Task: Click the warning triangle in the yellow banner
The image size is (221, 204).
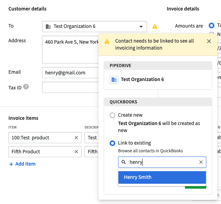Action: click(107, 41)
